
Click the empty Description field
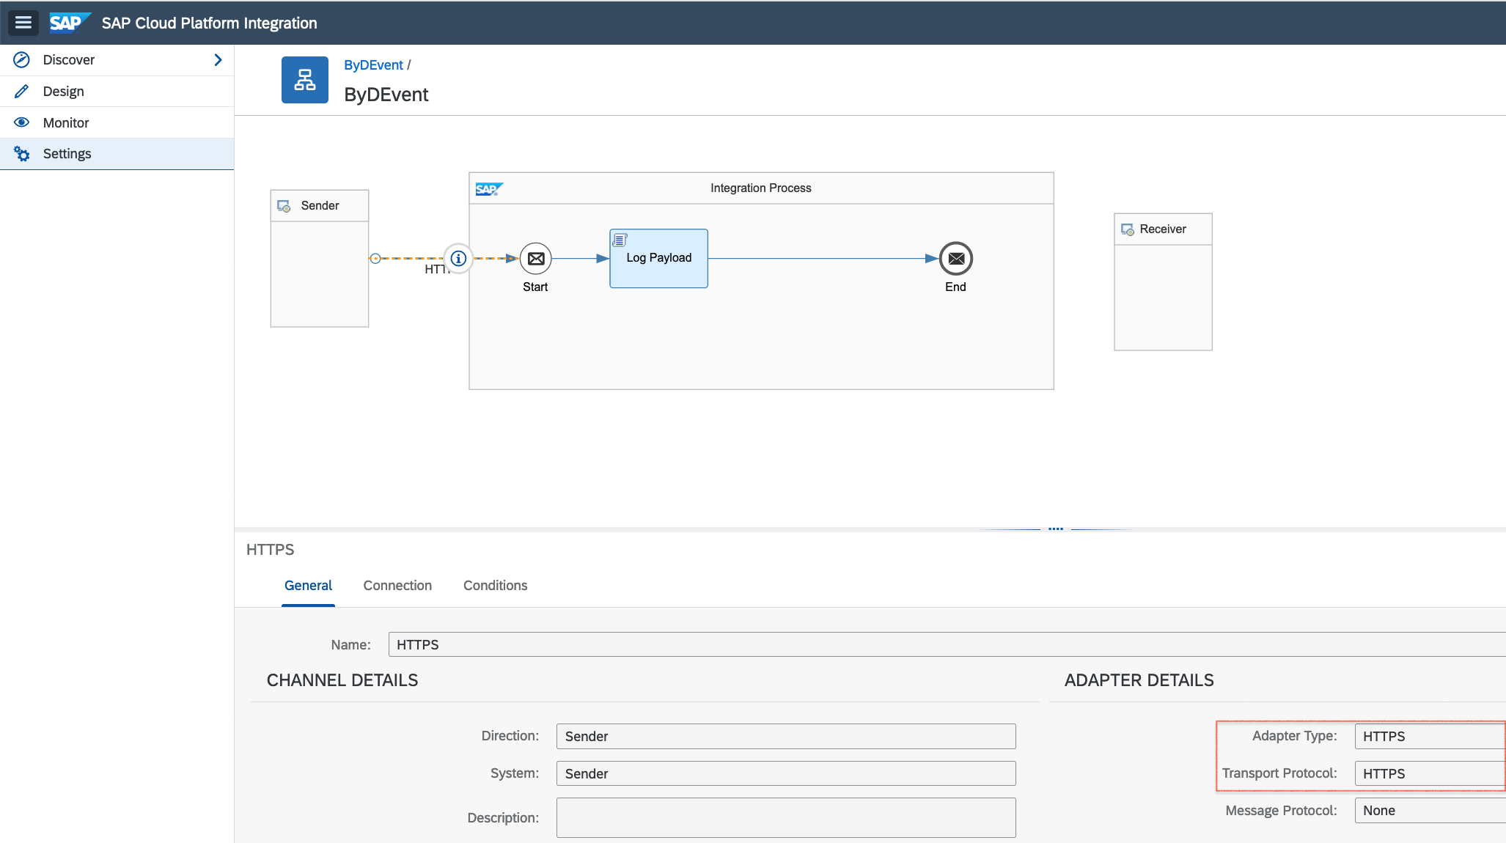click(x=786, y=817)
